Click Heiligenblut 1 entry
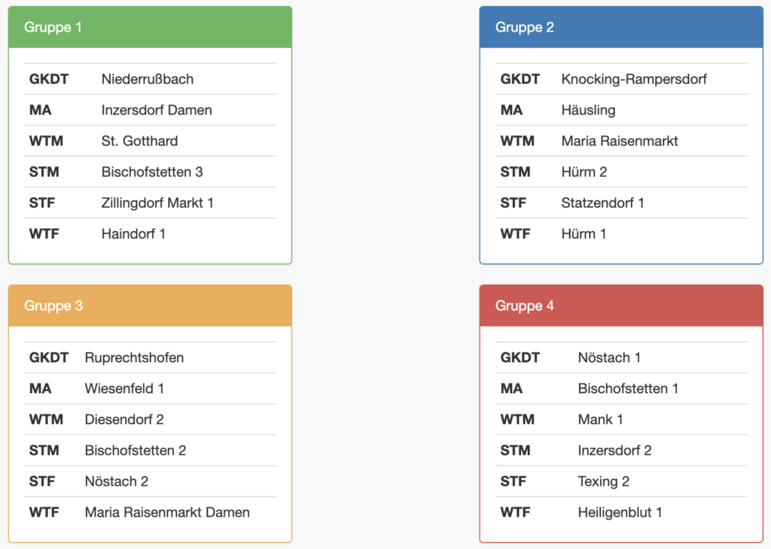The image size is (771, 549). (x=620, y=512)
